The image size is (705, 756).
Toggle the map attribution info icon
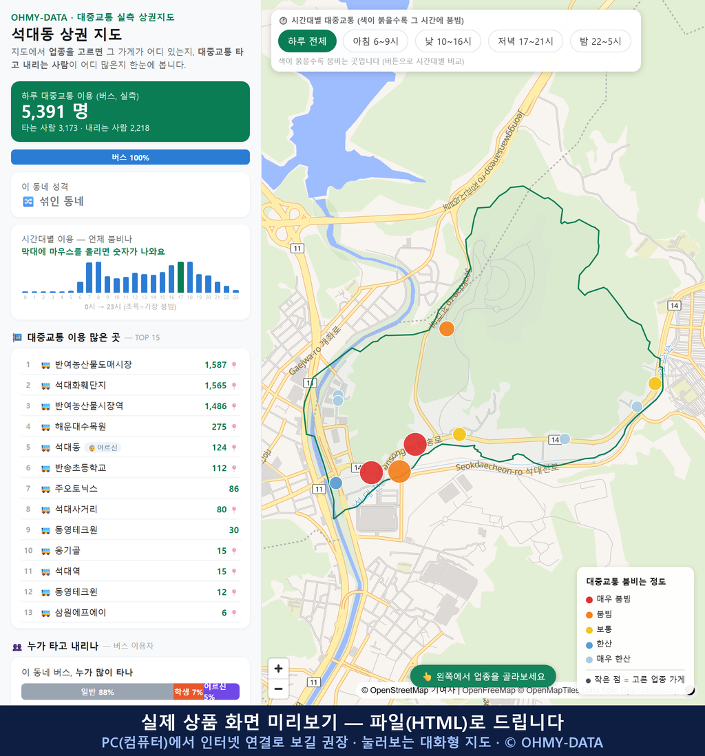coord(690,691)
